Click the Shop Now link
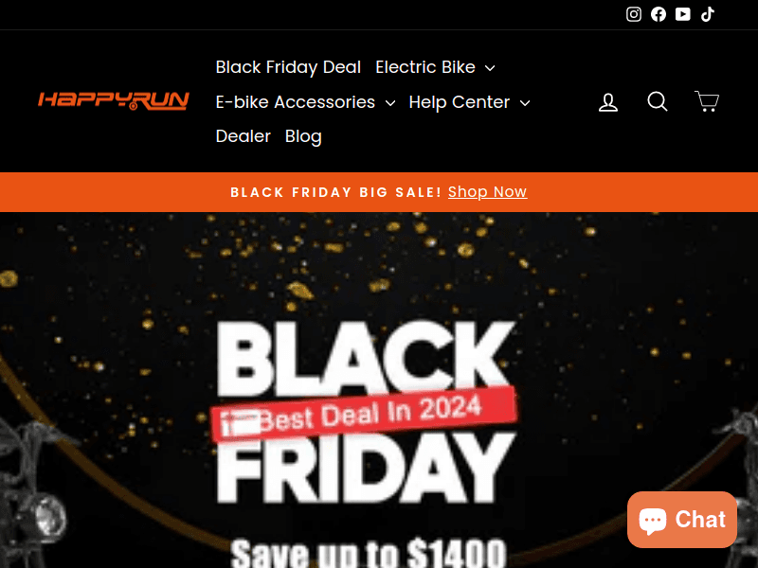Screen dimensions: 758x568 (487, 192)
